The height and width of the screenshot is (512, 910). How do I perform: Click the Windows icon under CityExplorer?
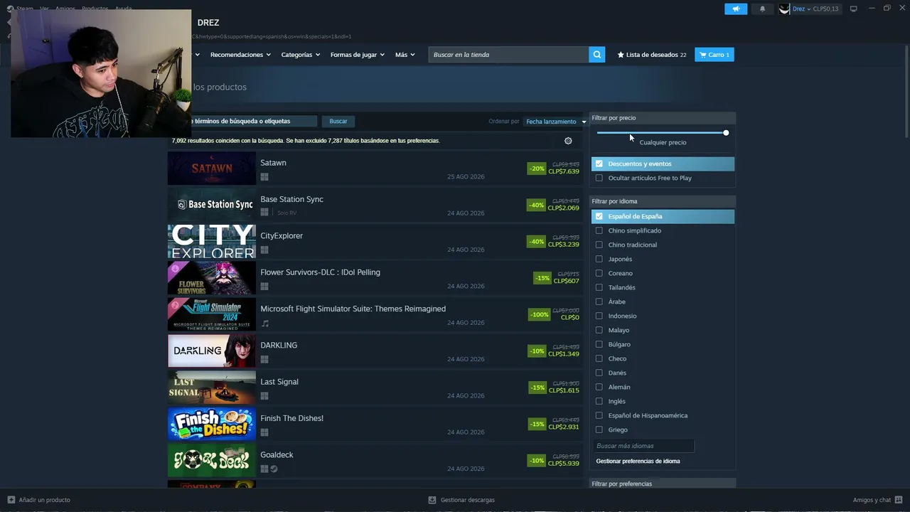pyautogui.click(x=264, y=250)
